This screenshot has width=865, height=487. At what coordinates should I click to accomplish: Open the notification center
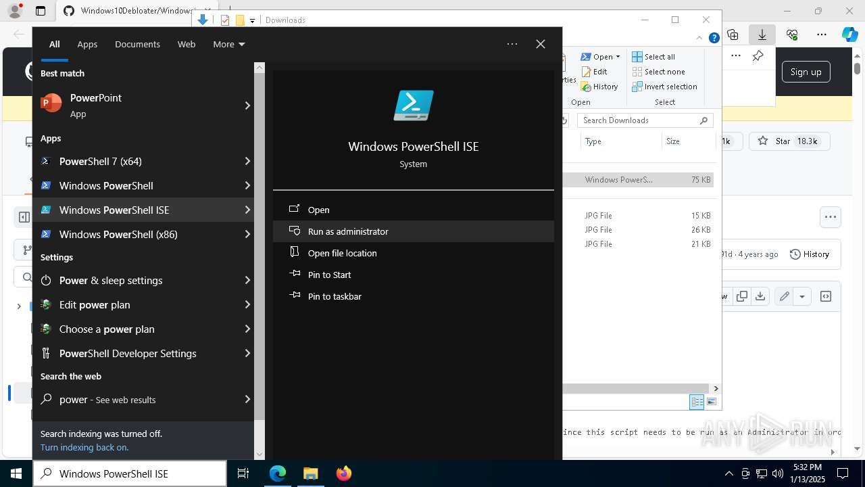843,473
